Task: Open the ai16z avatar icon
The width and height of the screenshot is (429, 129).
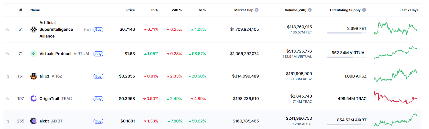Action: [x=34, y=76]
